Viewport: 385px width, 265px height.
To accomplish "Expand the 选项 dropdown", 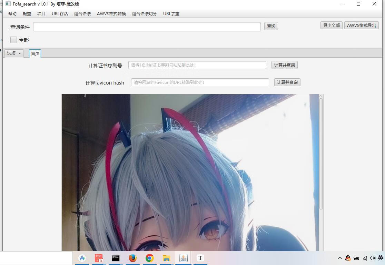I will pos(14,53).
